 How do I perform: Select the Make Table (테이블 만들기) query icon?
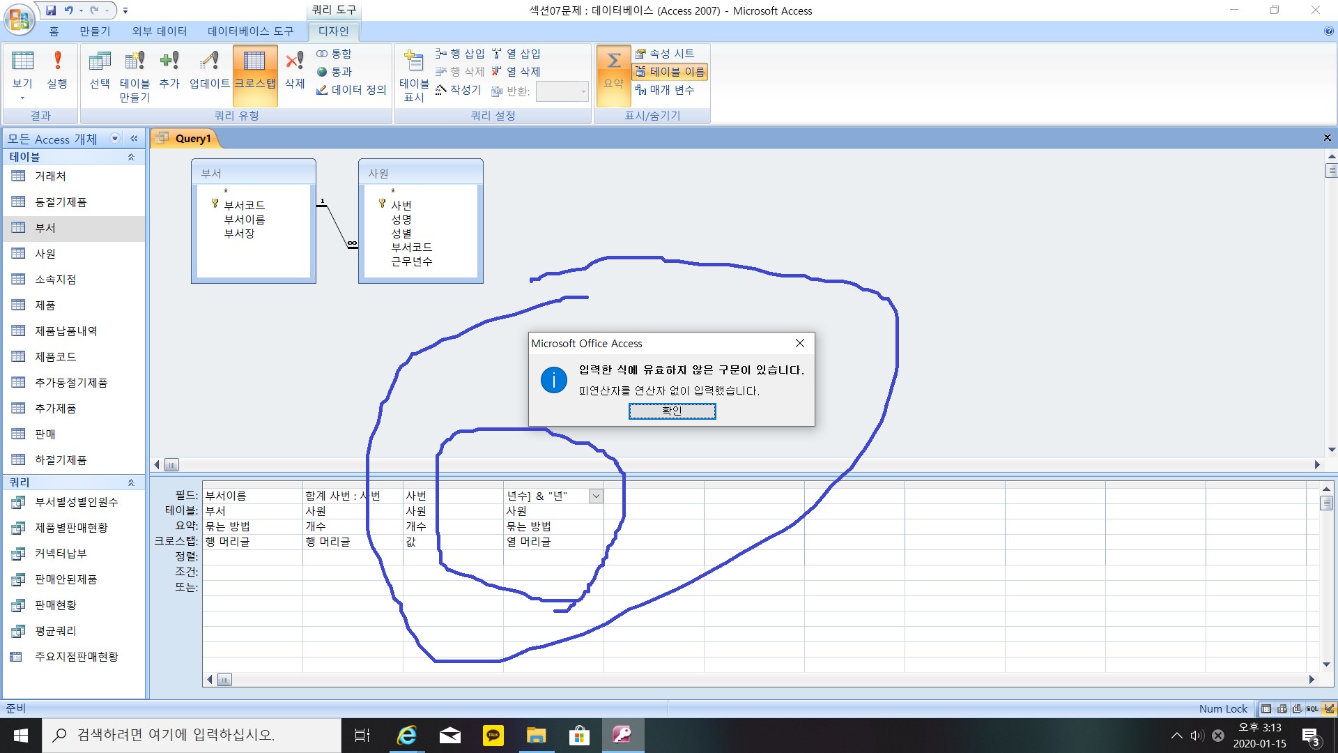tap(134, 75)
